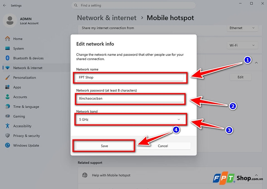Image resolution: width=267 pixels, height=189 pixels.
Task: Open Privacy & security settings
Action: click(27, 136)
